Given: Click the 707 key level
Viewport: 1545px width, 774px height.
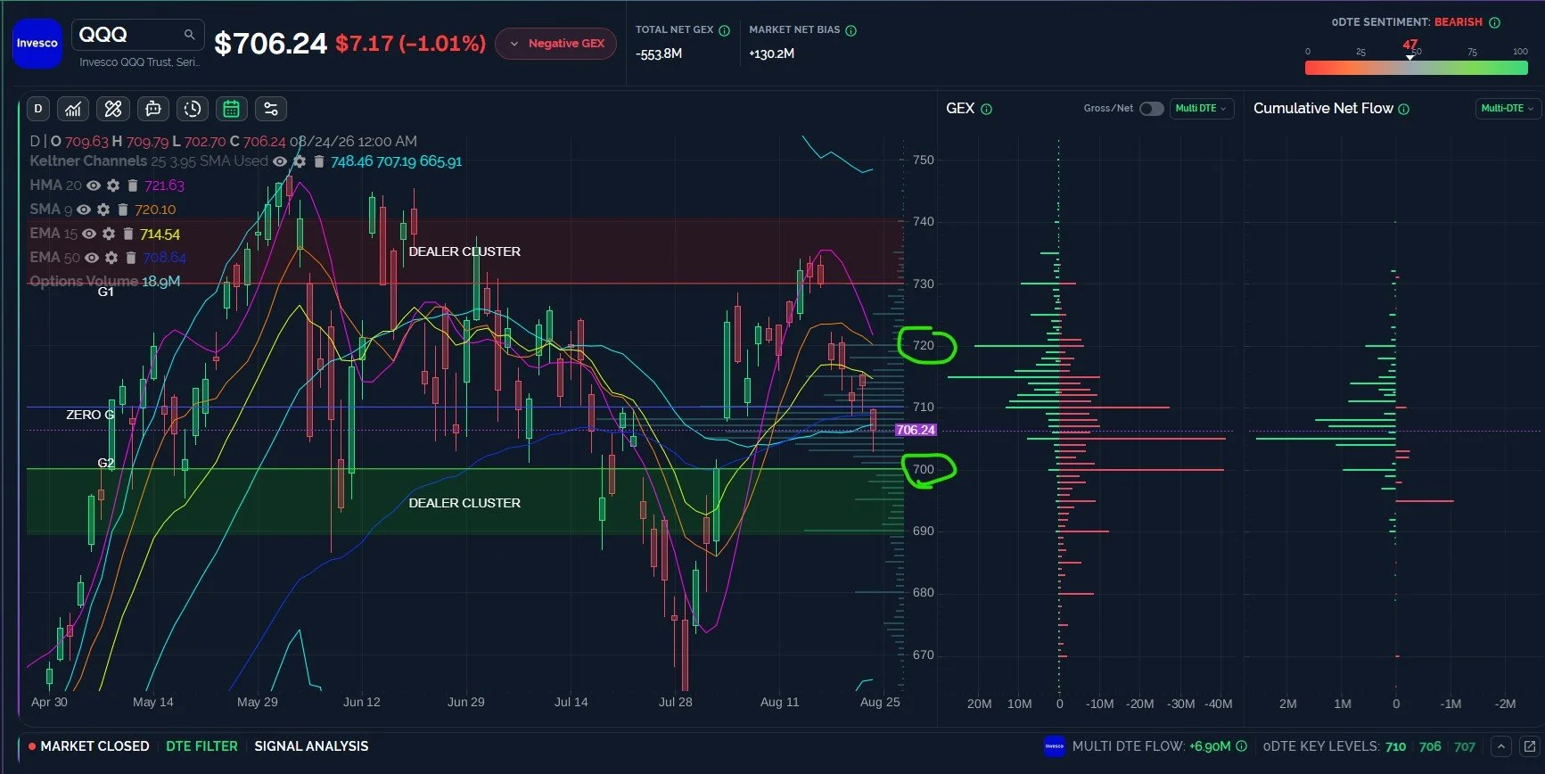Looking at the screenshot, I should (x=1465, y=747).
